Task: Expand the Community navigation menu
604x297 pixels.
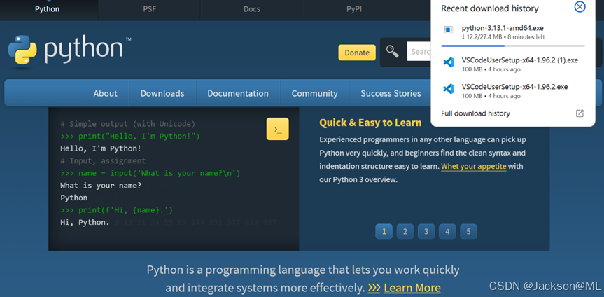Action: point(314,93)
